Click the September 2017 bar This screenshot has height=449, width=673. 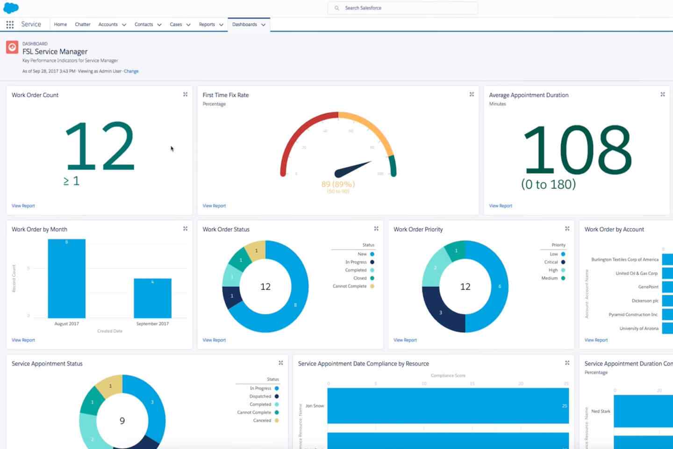pos(152,298)
